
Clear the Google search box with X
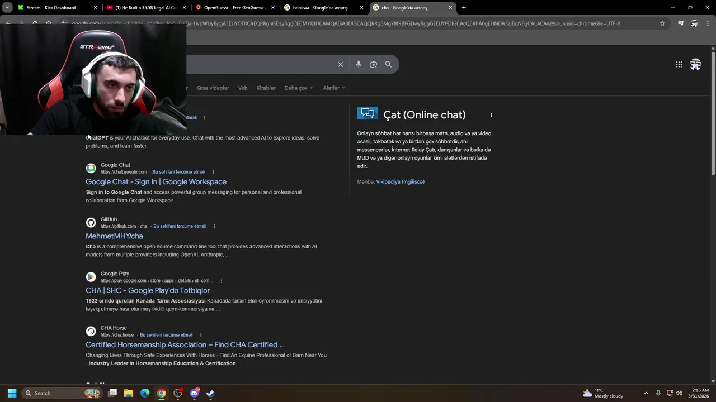(340, 64)
